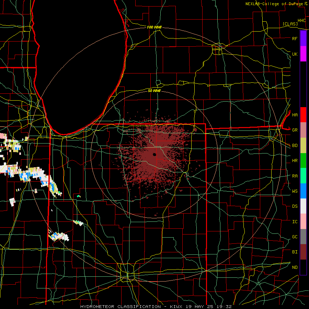The image size is (309, 309).
Task: Click the BI dark red legend swatch
Action: click(x=303, y=252)
